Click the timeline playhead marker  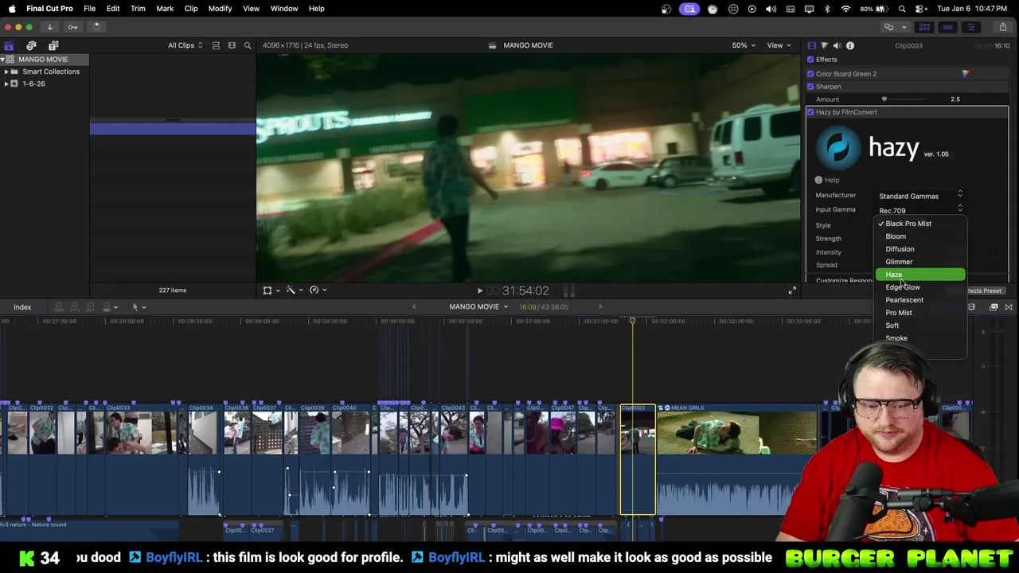[x=632, y=321]
